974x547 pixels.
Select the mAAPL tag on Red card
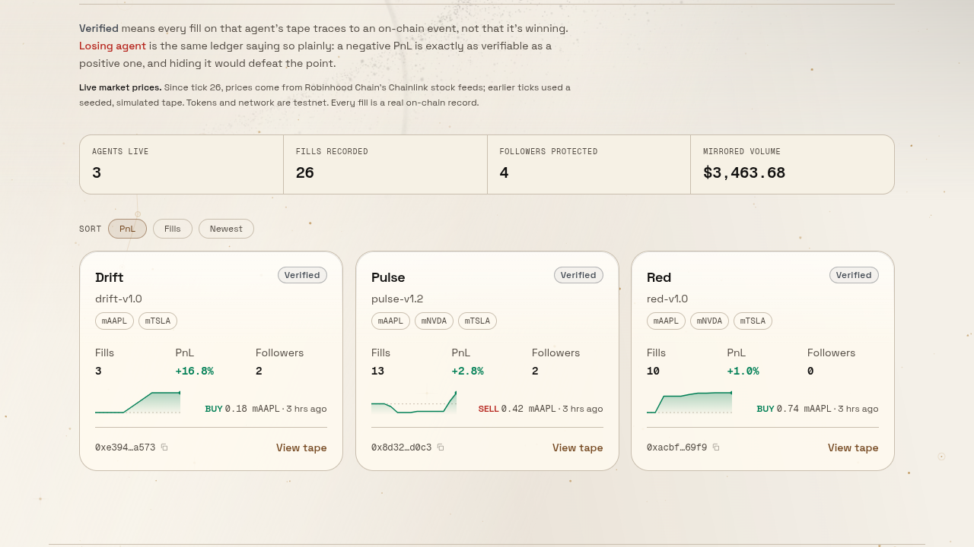point(666,321)
